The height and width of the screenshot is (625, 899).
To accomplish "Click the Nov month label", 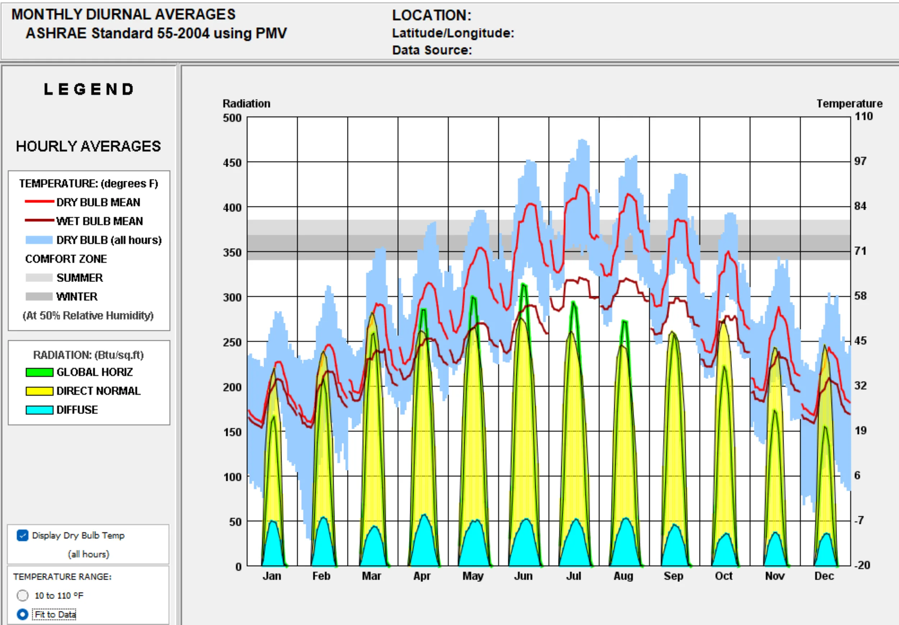I will pyautogui.click(x=775, y=576).
